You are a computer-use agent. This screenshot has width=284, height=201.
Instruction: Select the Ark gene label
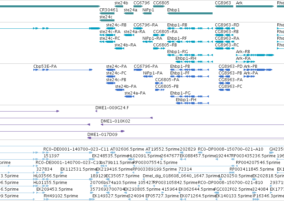click(239, 3)
